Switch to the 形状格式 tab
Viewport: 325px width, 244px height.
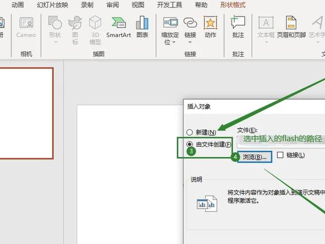click(233, 5)
